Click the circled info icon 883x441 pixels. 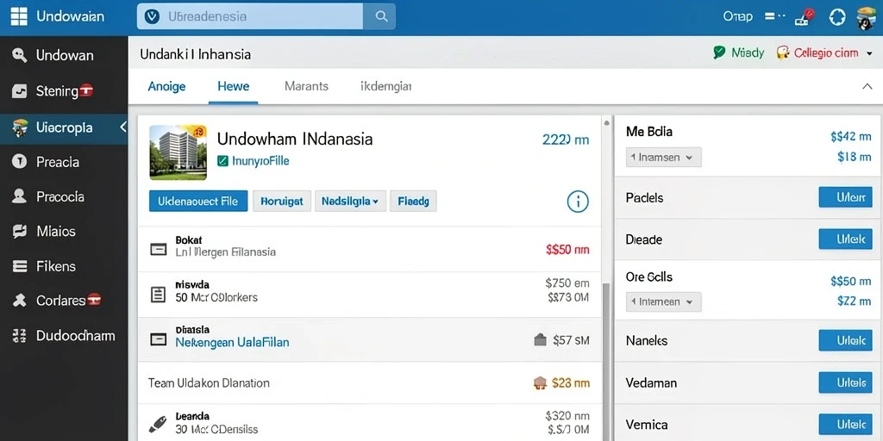(x=578, y=201)
